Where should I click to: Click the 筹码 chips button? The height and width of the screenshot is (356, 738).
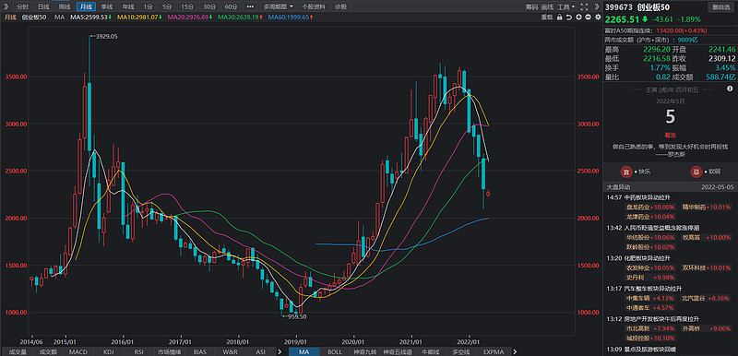point(532,6)
